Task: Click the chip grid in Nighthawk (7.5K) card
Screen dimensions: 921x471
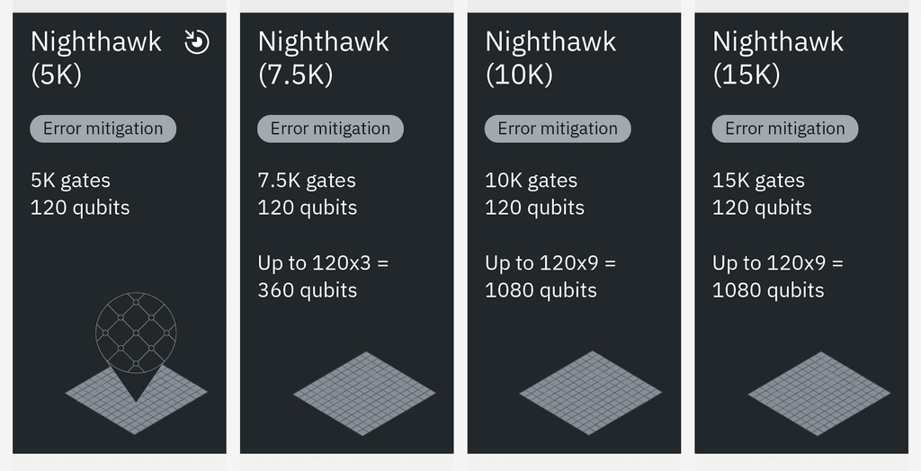Action: pyautogui.click(x=364, y=393)
